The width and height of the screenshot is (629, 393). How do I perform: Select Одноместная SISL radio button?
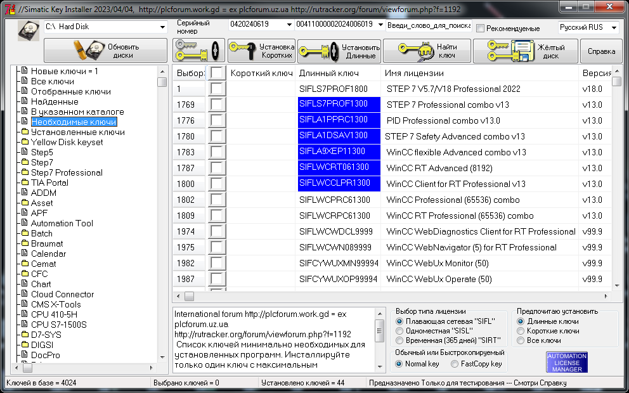tap(399, 331)
